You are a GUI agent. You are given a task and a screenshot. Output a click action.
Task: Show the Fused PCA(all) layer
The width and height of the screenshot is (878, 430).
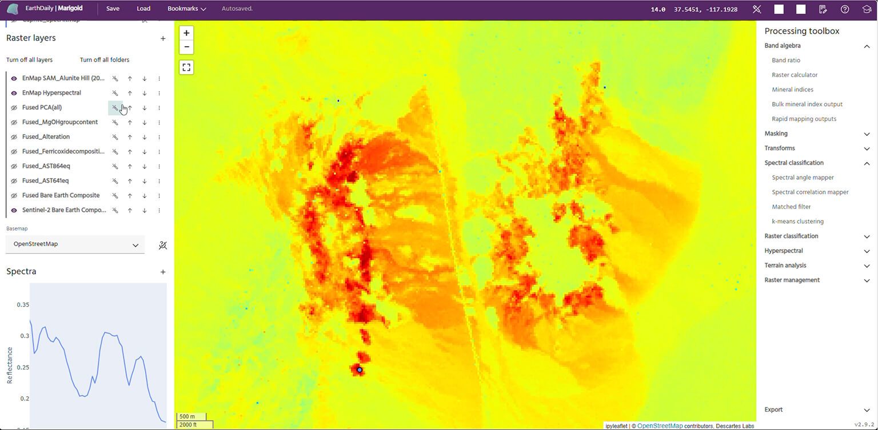click(x=14, y=107)
